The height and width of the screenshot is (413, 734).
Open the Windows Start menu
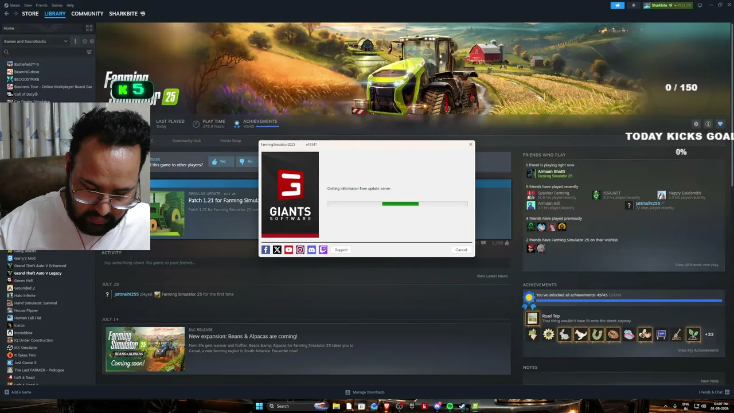pos(259,406)
